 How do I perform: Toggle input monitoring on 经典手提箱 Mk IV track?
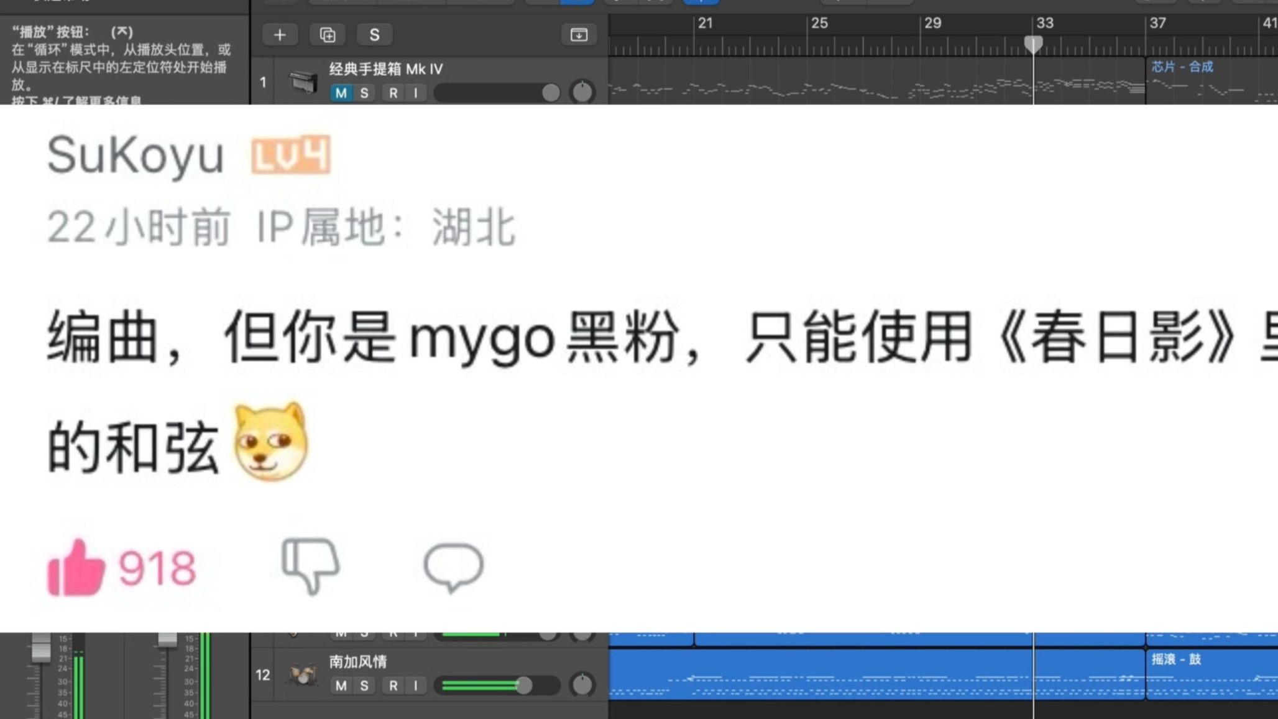point(416,93)
